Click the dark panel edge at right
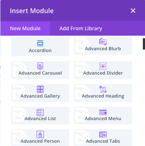The height and width of the screenshot is (146, 145). coord(144,44)
